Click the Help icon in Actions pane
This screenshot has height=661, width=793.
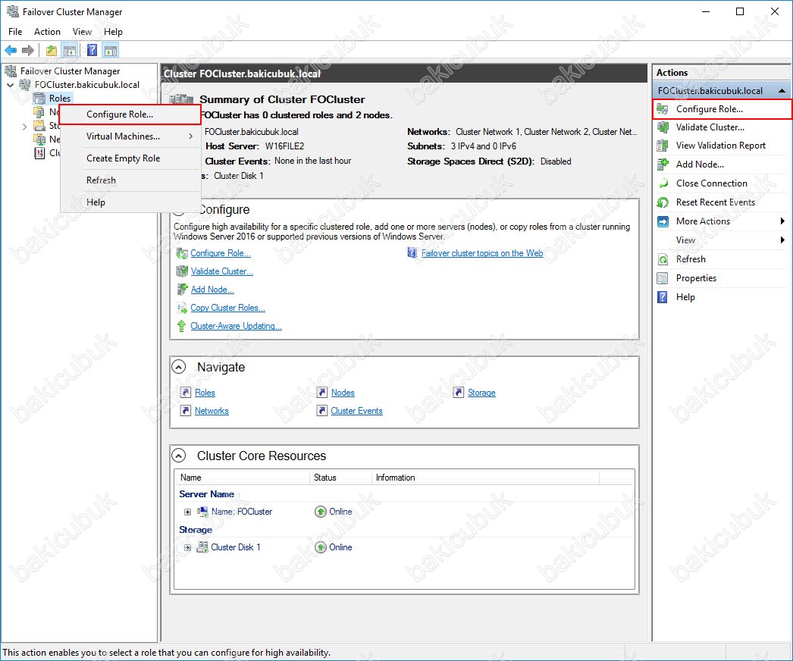tap(663, 297)
